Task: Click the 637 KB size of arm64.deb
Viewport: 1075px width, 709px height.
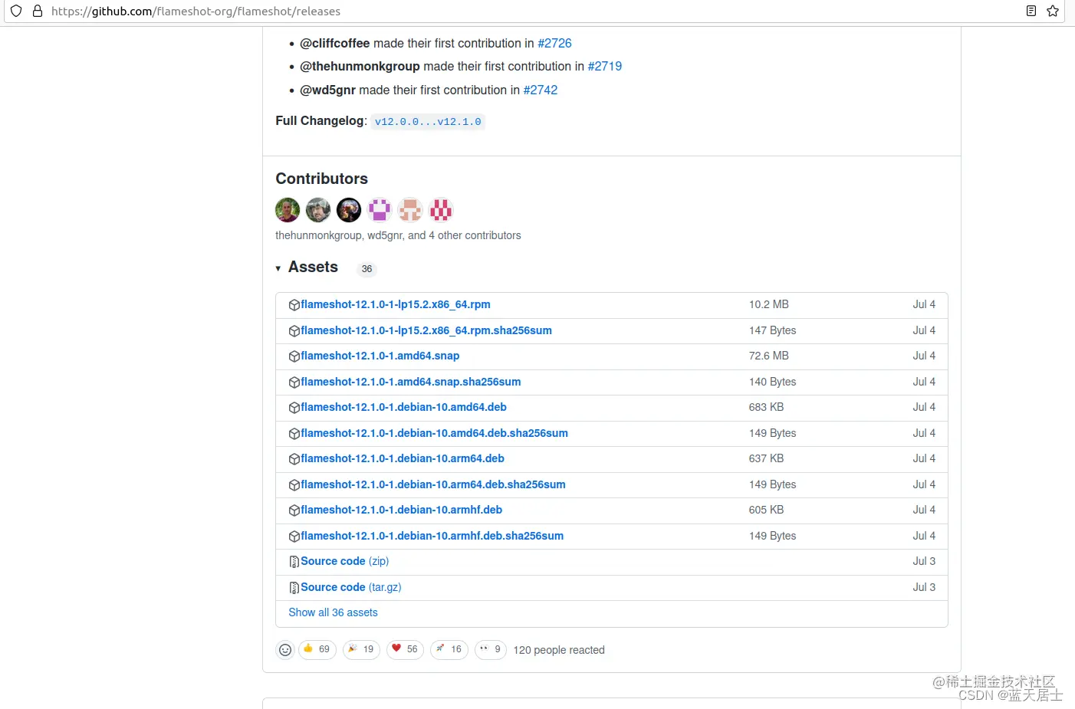Action: point(766,459)
